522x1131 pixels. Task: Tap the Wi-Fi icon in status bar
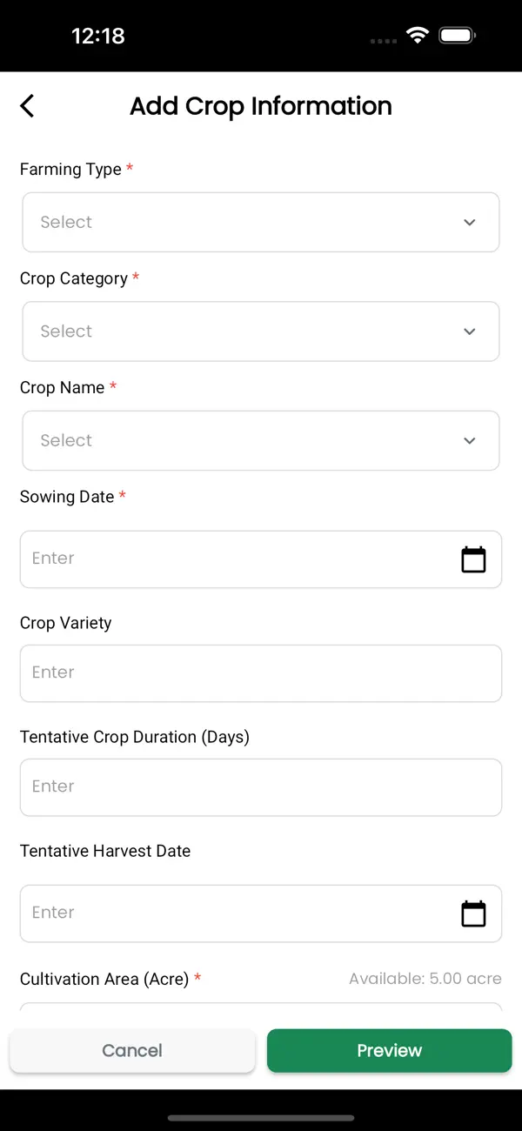tap(417, 36)
